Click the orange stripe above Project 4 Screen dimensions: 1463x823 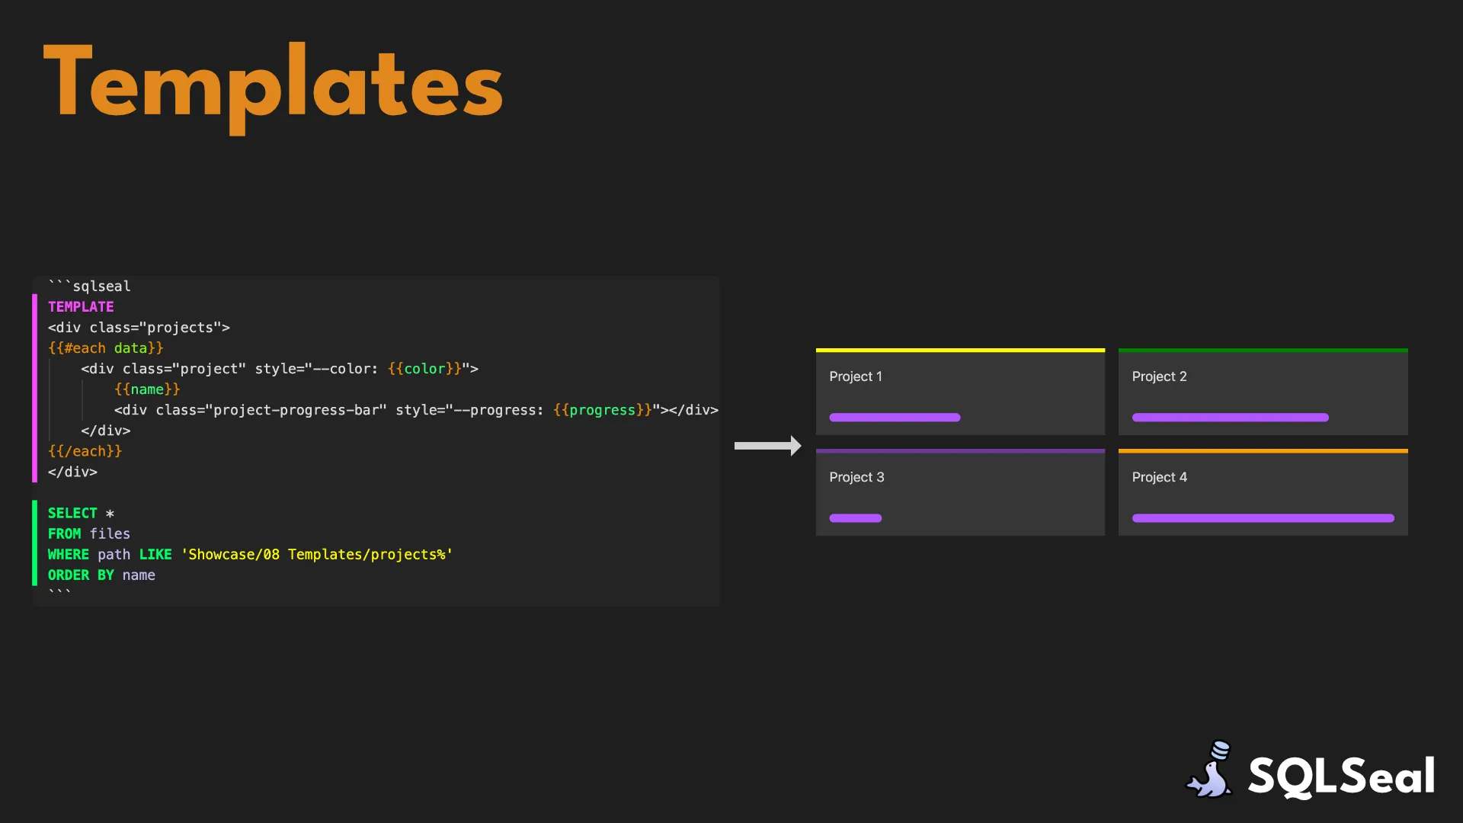point(1263,451)
